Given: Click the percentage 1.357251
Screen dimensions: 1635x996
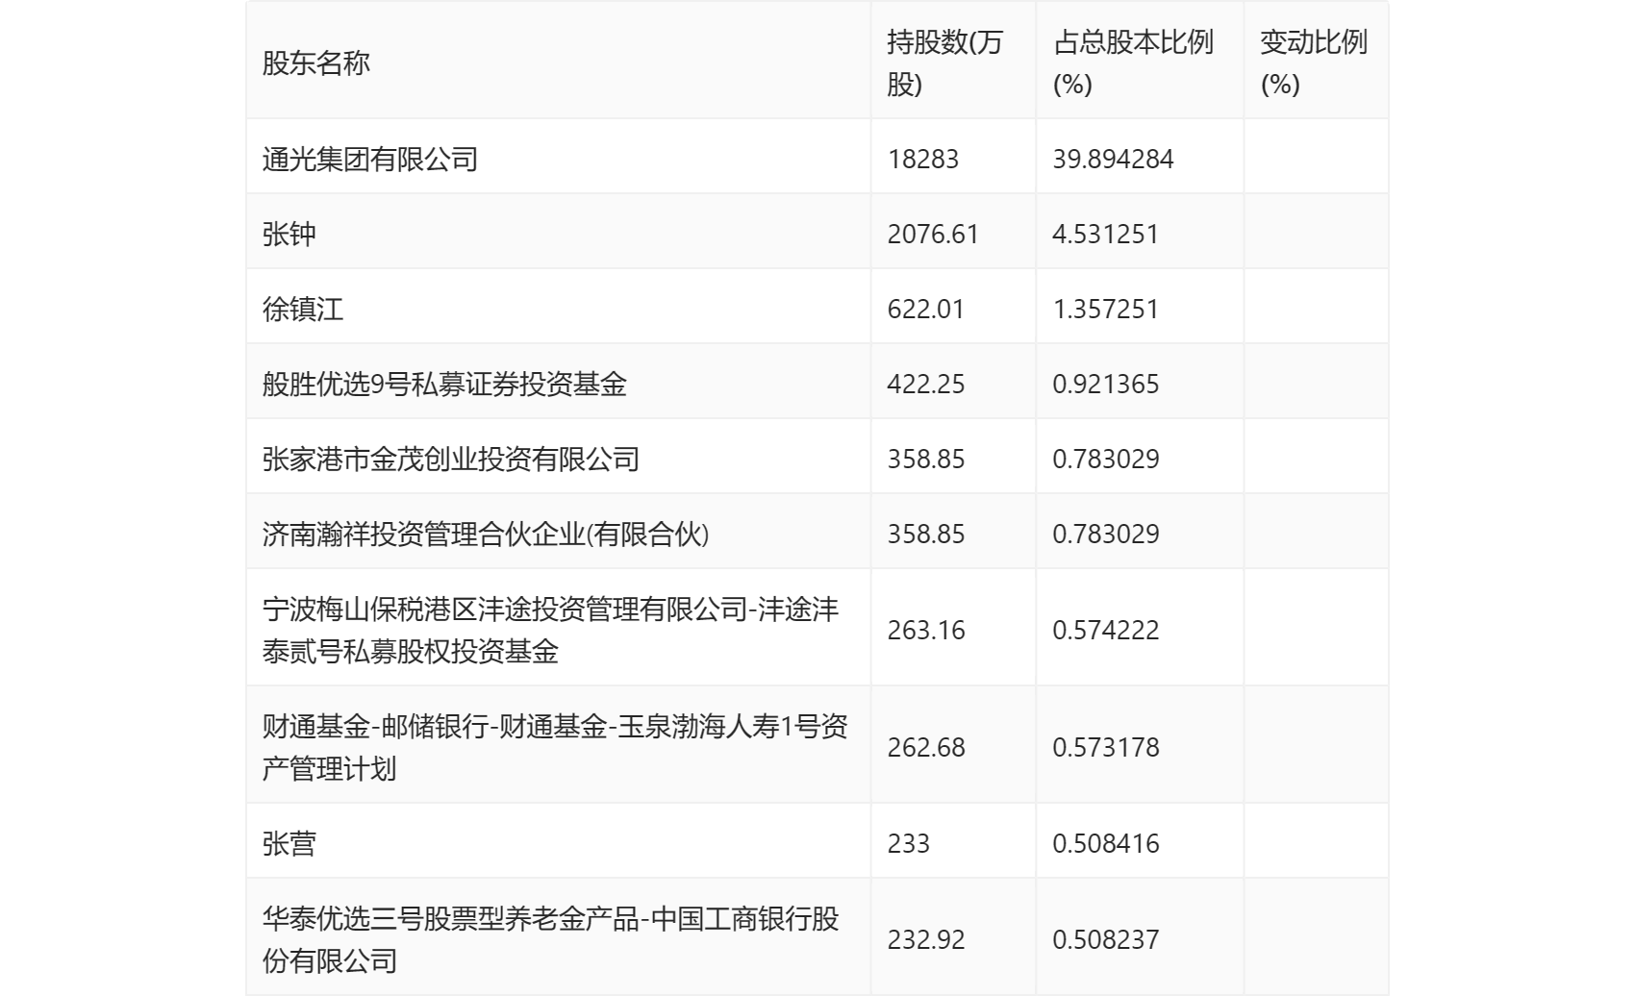Looking at the screenshot, I should [x=1106, y=309].
